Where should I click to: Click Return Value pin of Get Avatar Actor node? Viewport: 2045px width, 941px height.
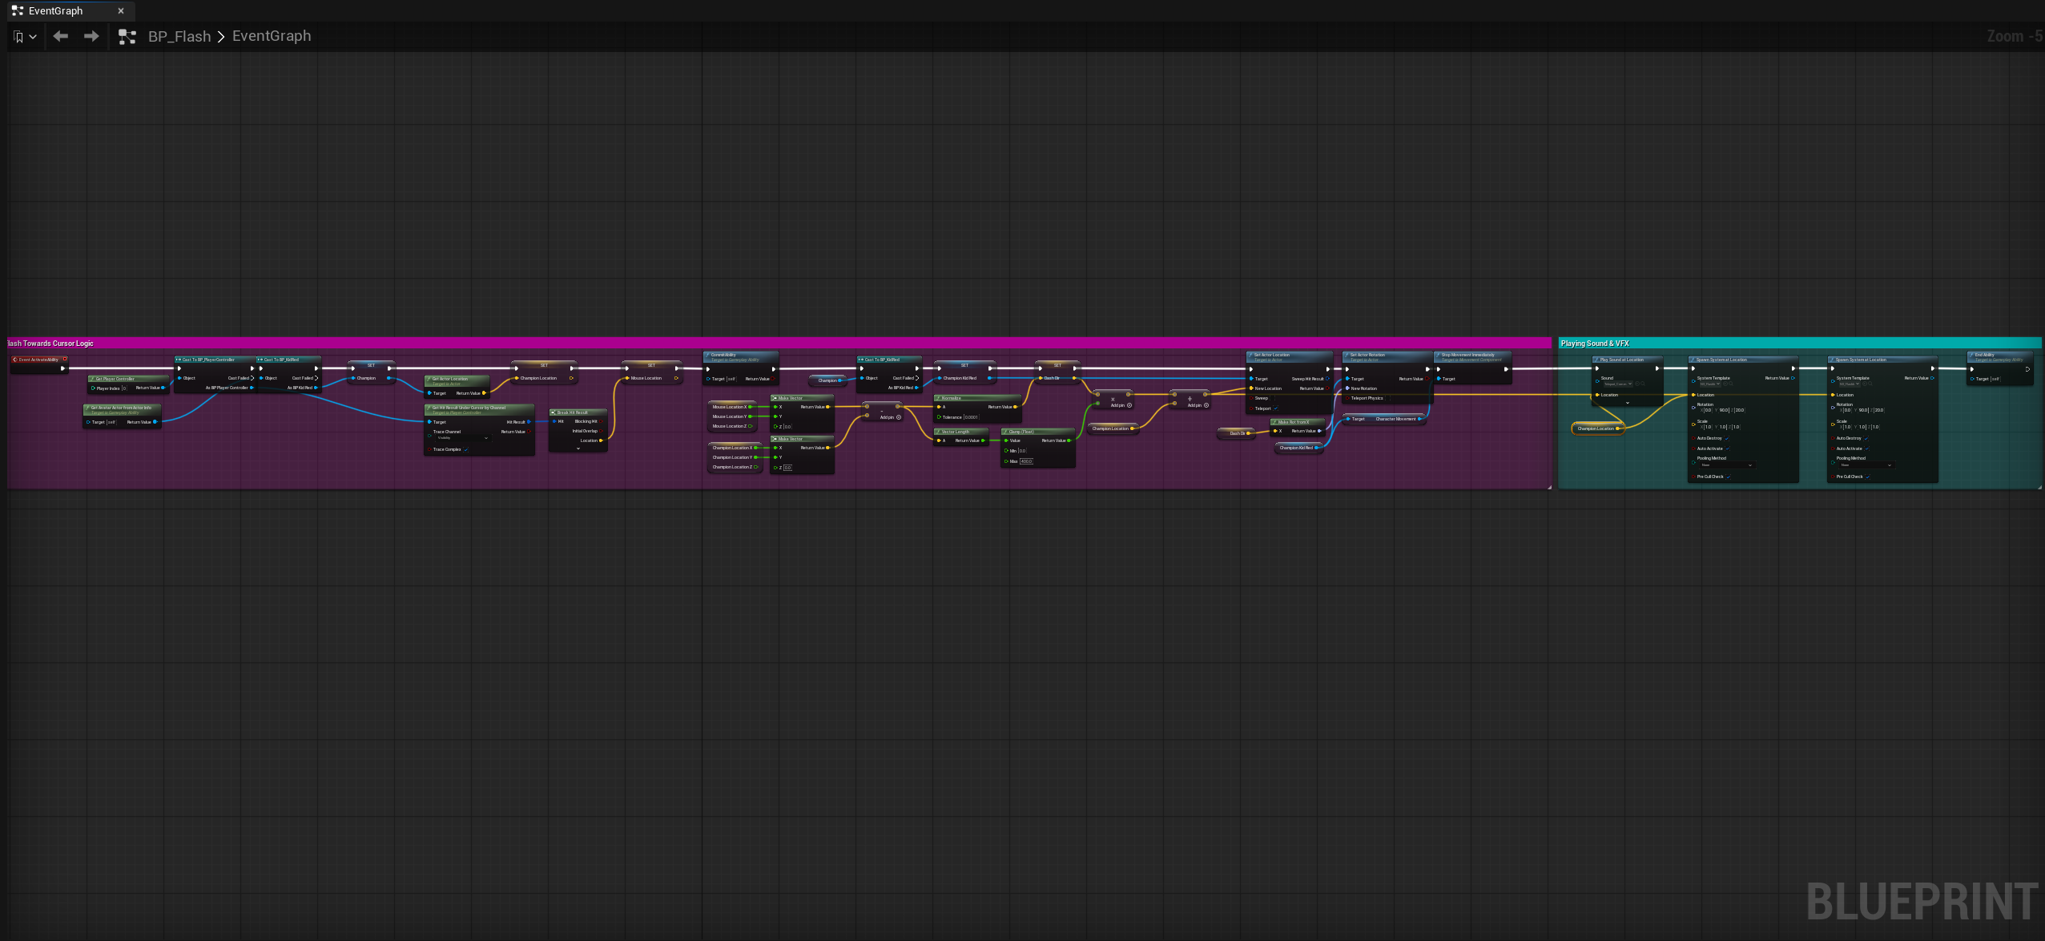tap(155, 422)
